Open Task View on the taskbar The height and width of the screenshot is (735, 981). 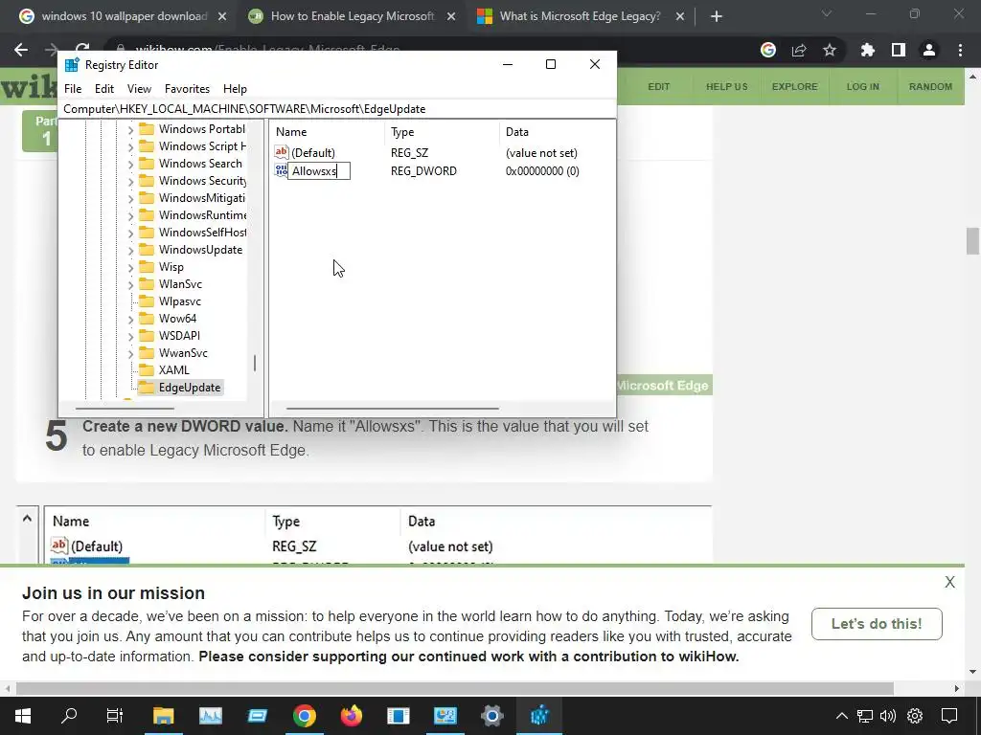coord(115,716)
